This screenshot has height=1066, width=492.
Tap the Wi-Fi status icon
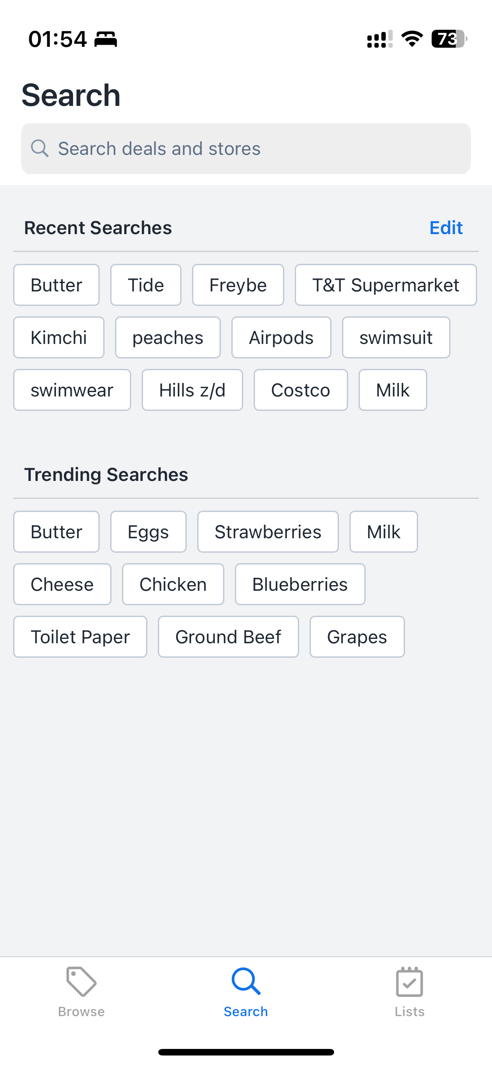pos(412,39)
